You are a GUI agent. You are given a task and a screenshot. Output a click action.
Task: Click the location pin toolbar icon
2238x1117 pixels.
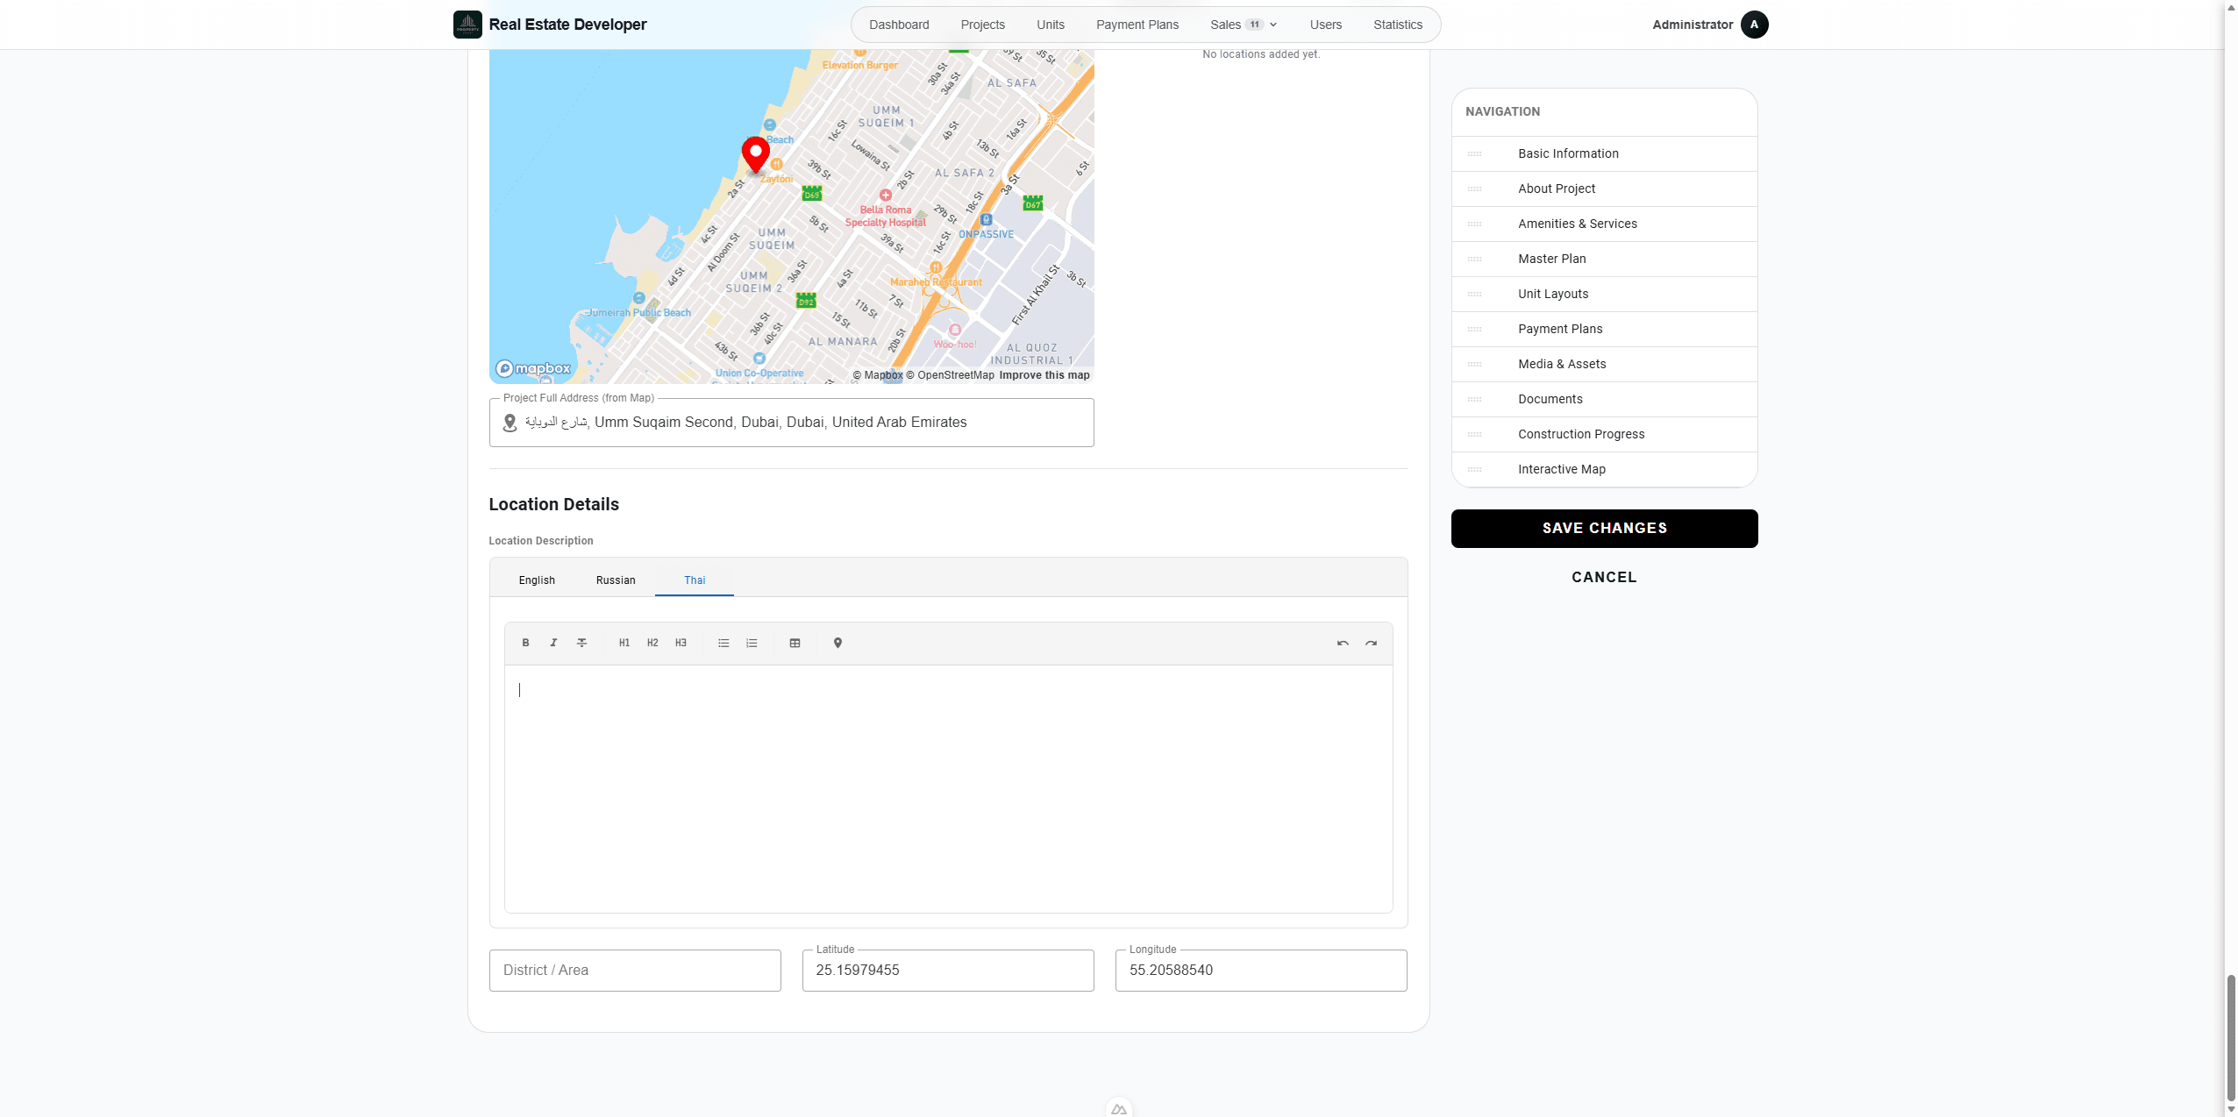pyautogui.click(x=837, y=643)
